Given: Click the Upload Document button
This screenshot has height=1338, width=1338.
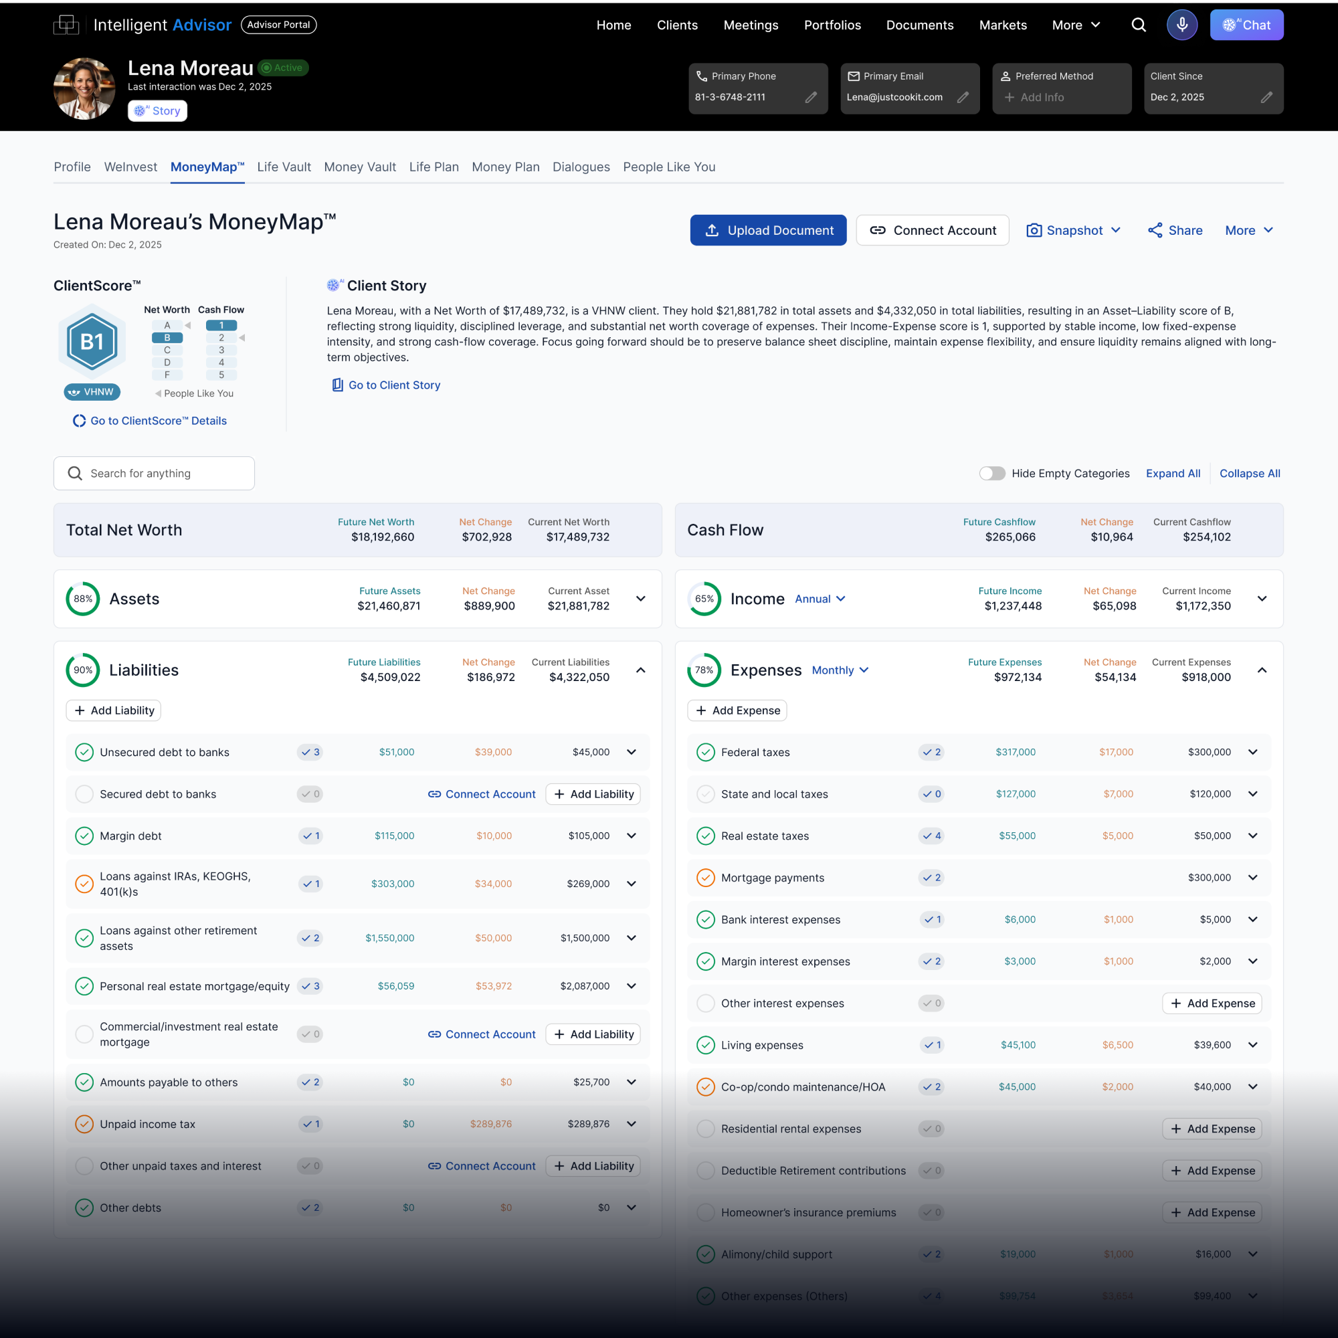Looking at the screenshot, I should tap(768, 231).
